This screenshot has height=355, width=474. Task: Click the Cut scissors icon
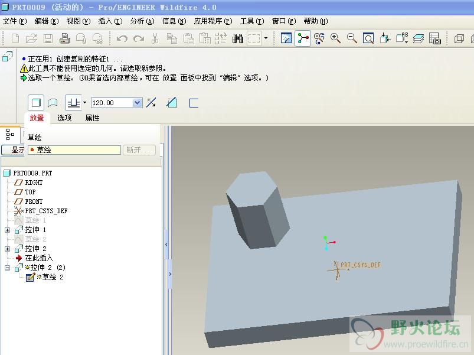155,38
